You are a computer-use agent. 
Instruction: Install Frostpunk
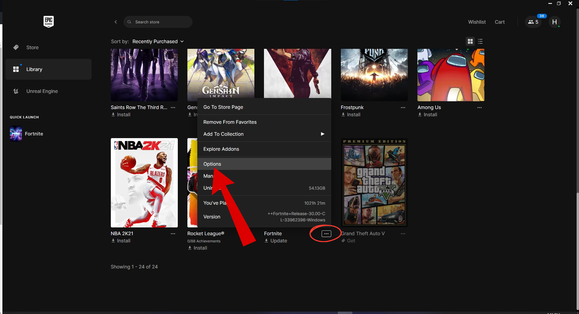coord(351,114)
